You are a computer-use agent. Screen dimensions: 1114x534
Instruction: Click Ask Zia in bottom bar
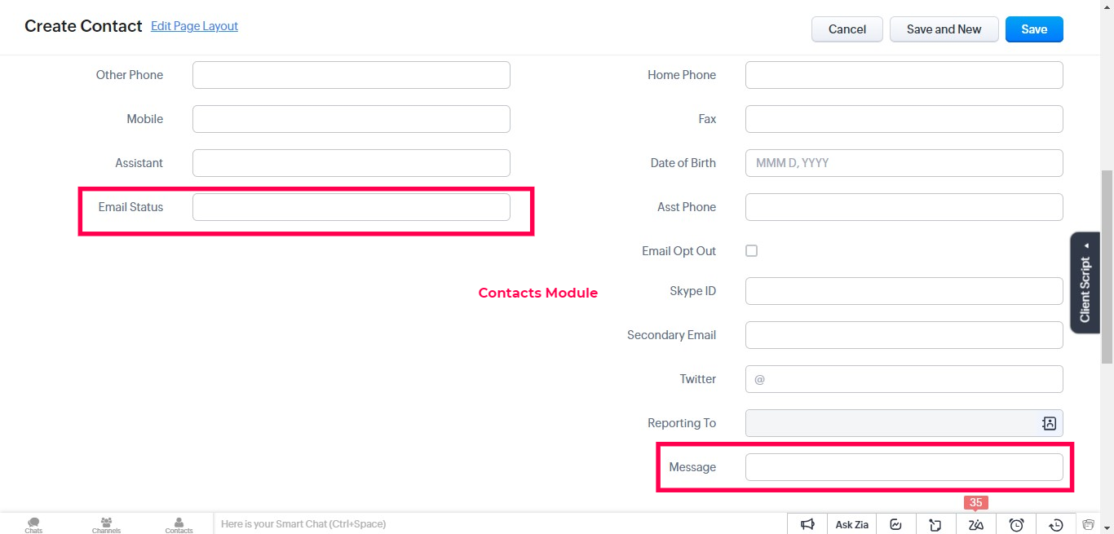[x=851, y=524]
